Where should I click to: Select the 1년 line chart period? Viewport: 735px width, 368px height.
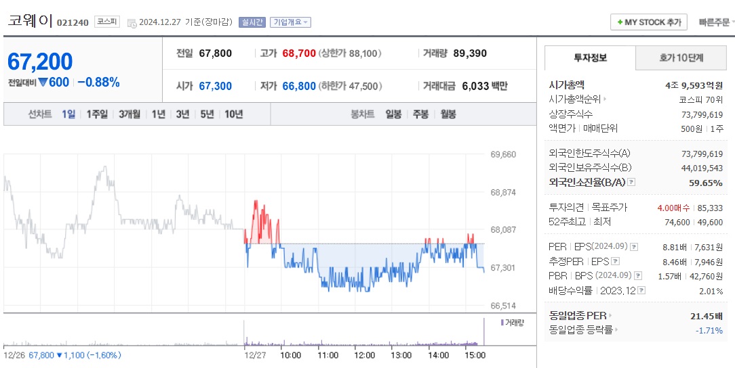(x=159, y=114)
